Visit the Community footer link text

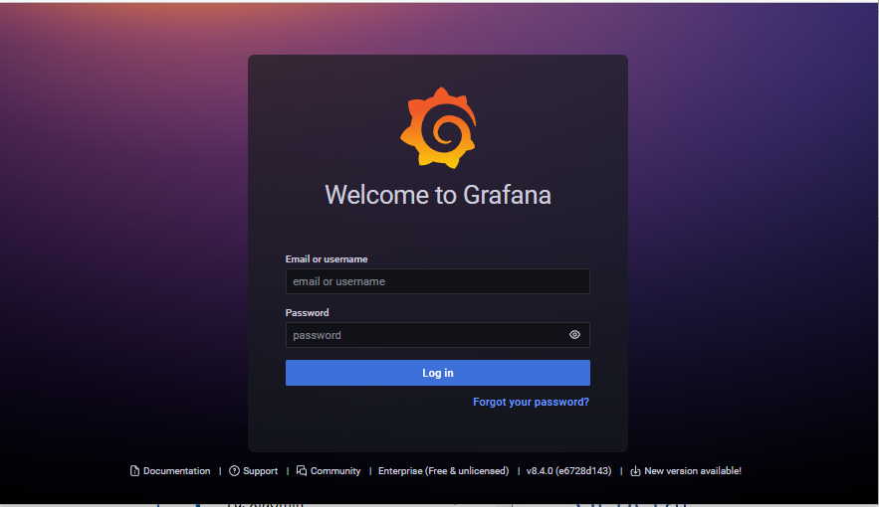(x=335, y=471)
